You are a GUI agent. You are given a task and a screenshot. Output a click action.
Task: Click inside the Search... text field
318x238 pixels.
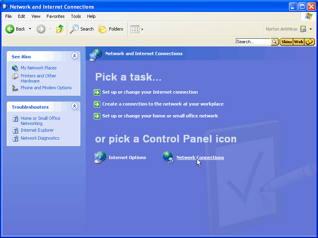(x=253, y=42)
